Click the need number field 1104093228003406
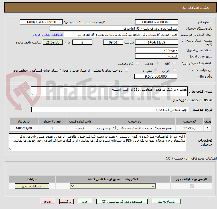The image size is (217, 209). (x=156, y=22)
